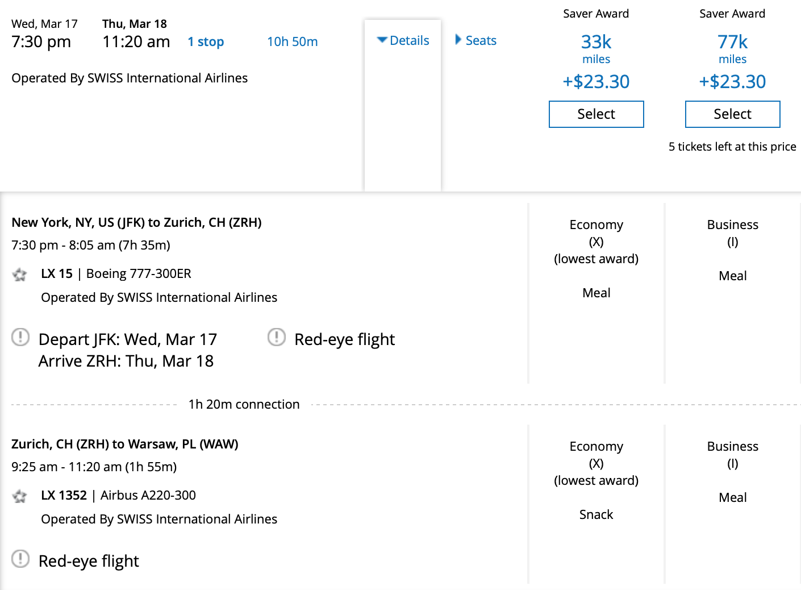Open details via the Details dropdown arrow
Viewport: 801px width, 590px height.
pyautogui.click(x=382, y=40)
